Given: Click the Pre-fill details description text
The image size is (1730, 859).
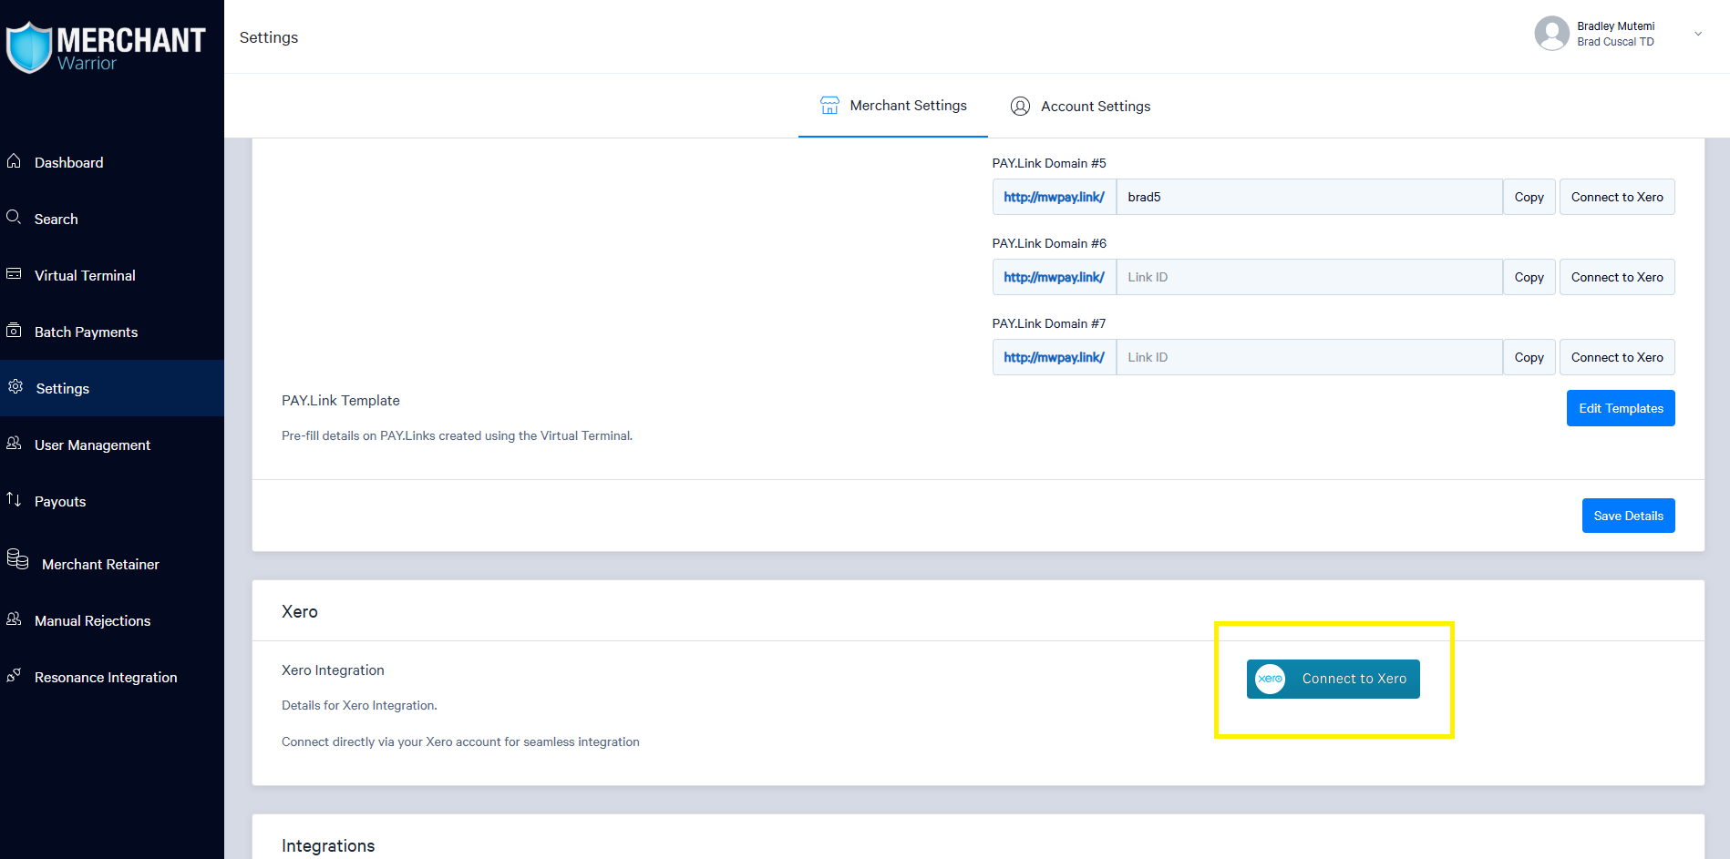Looking at the screenshot, I should coord(457,435).
